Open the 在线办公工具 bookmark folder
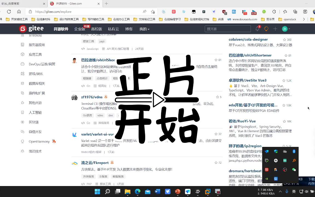Viewport: 315px width, 197px height. (x=119, y=19)
